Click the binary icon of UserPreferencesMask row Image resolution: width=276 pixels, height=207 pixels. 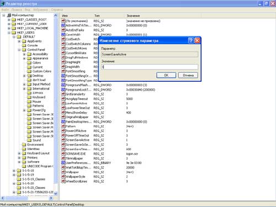tap(63, 163)
